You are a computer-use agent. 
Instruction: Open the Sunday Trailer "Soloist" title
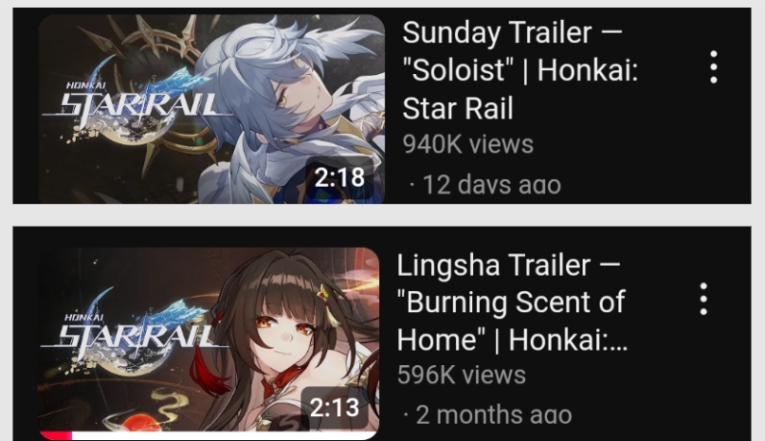pos(520,70)
